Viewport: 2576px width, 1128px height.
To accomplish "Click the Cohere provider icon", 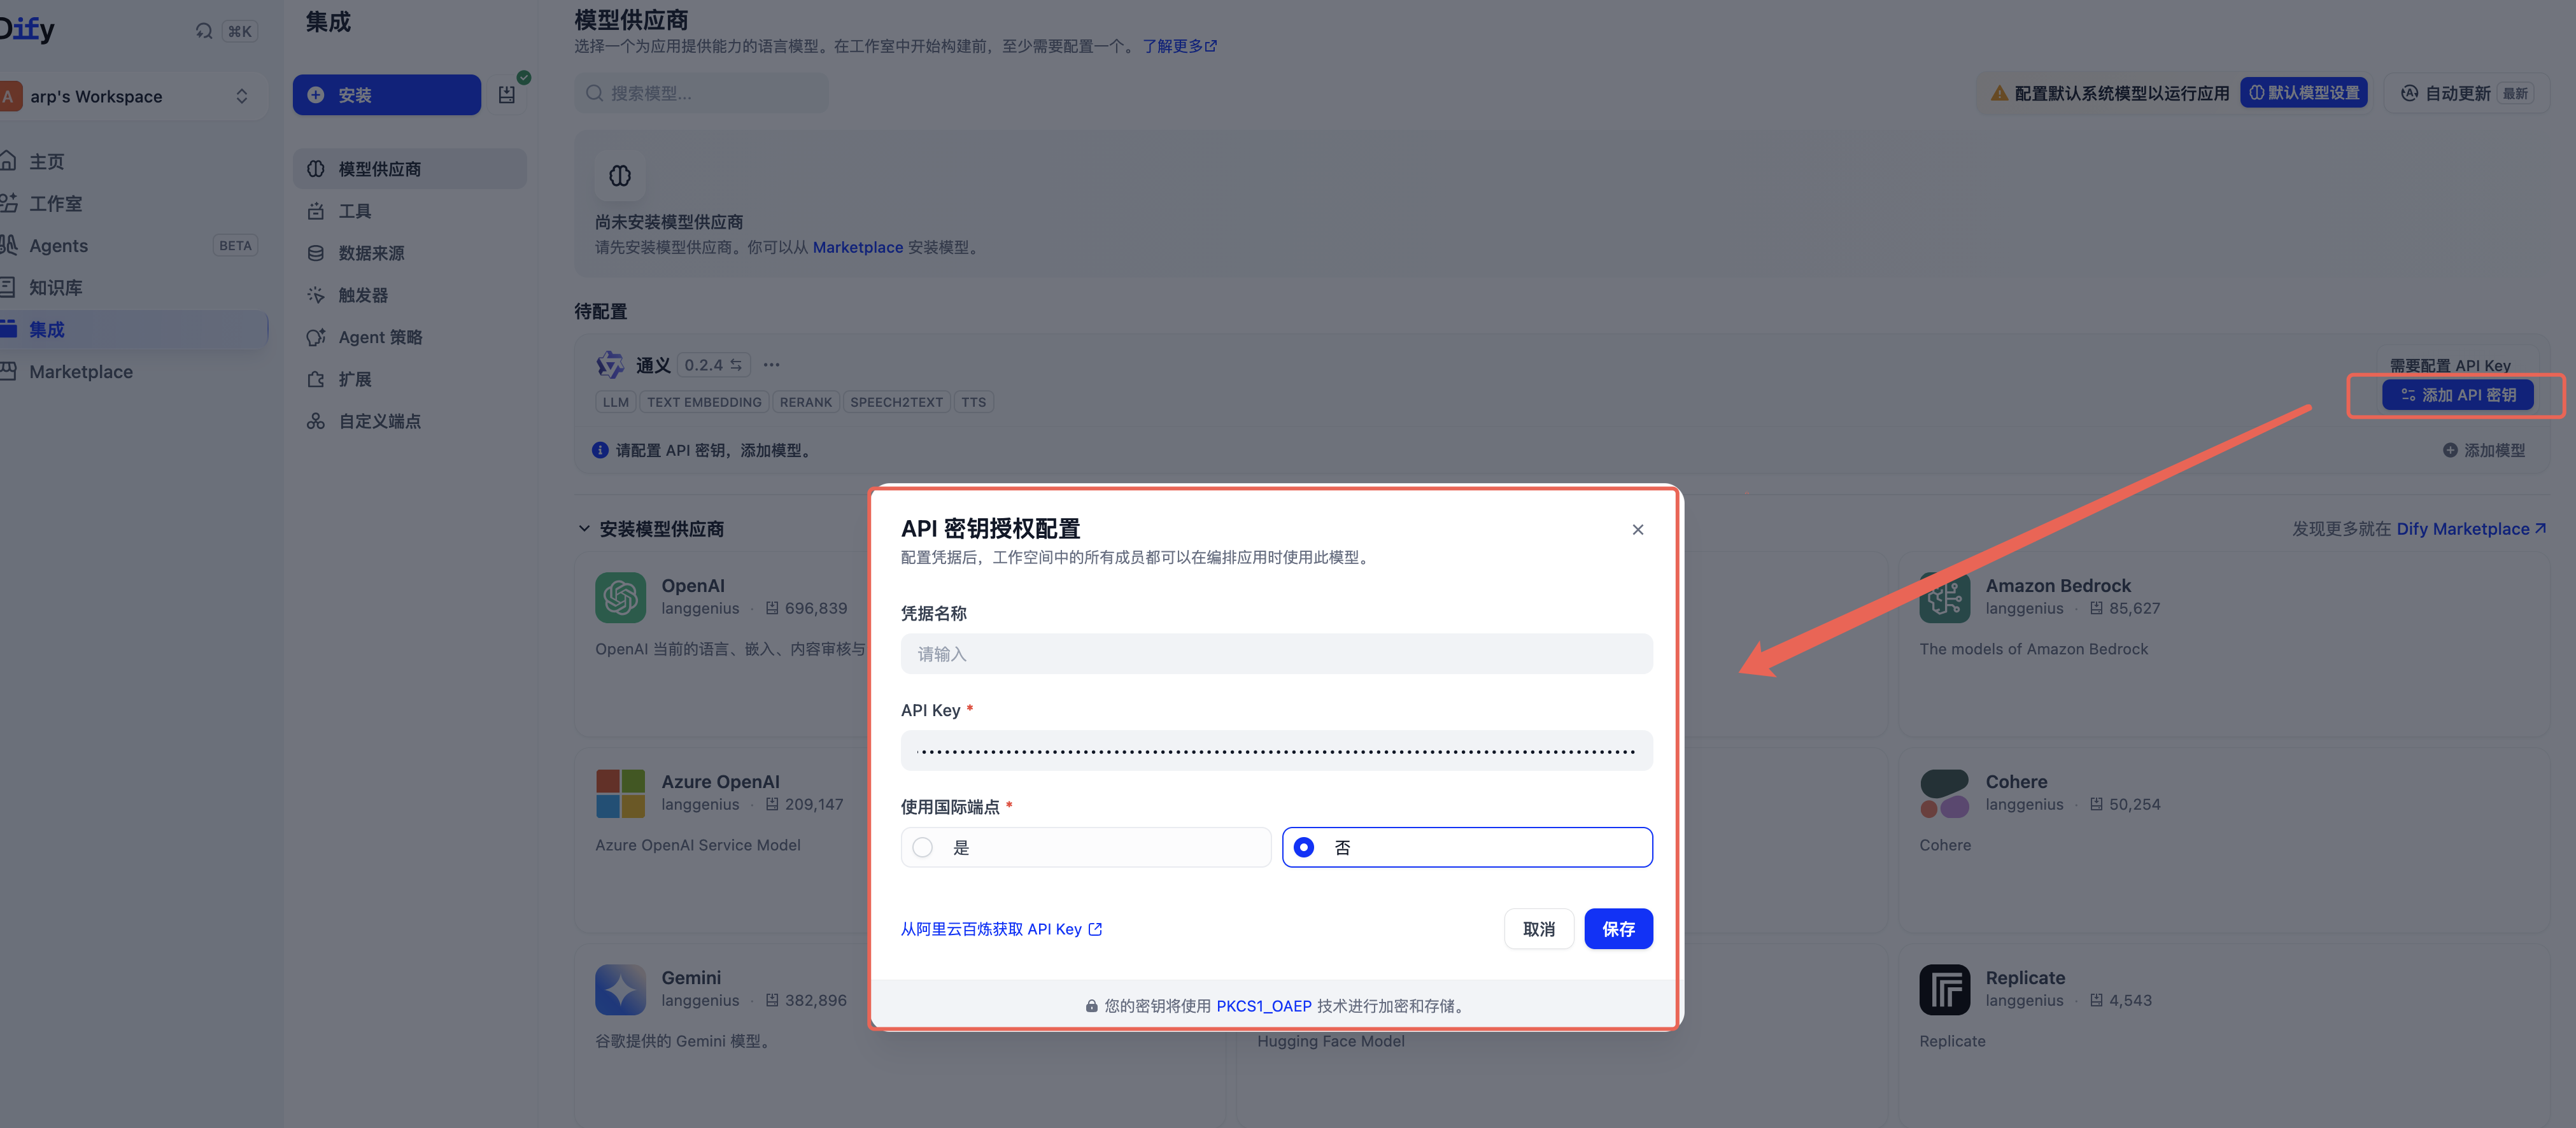I will coord(1944,793).
